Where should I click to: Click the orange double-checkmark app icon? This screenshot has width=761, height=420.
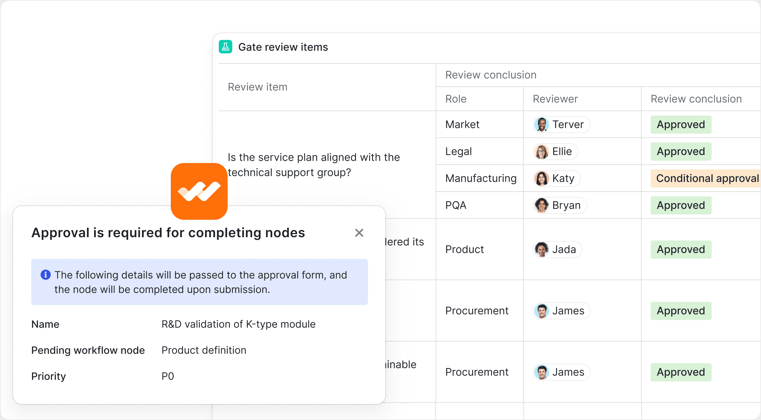(199, 191)
